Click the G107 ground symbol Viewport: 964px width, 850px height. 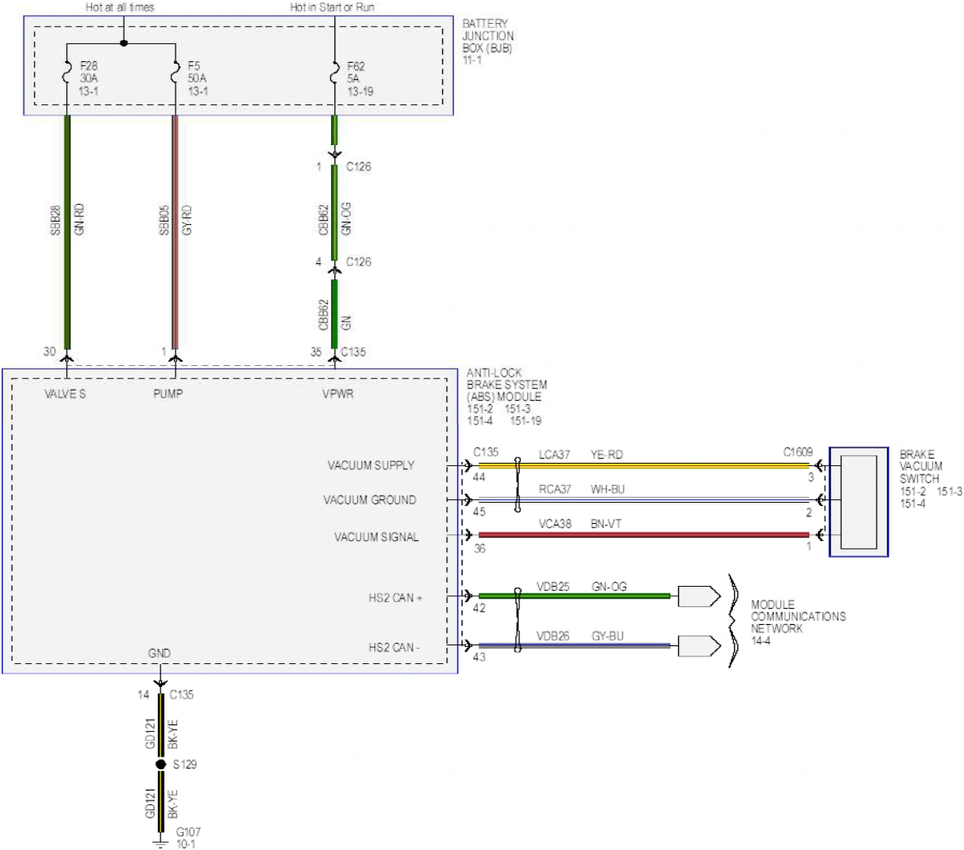pos(160,845)
